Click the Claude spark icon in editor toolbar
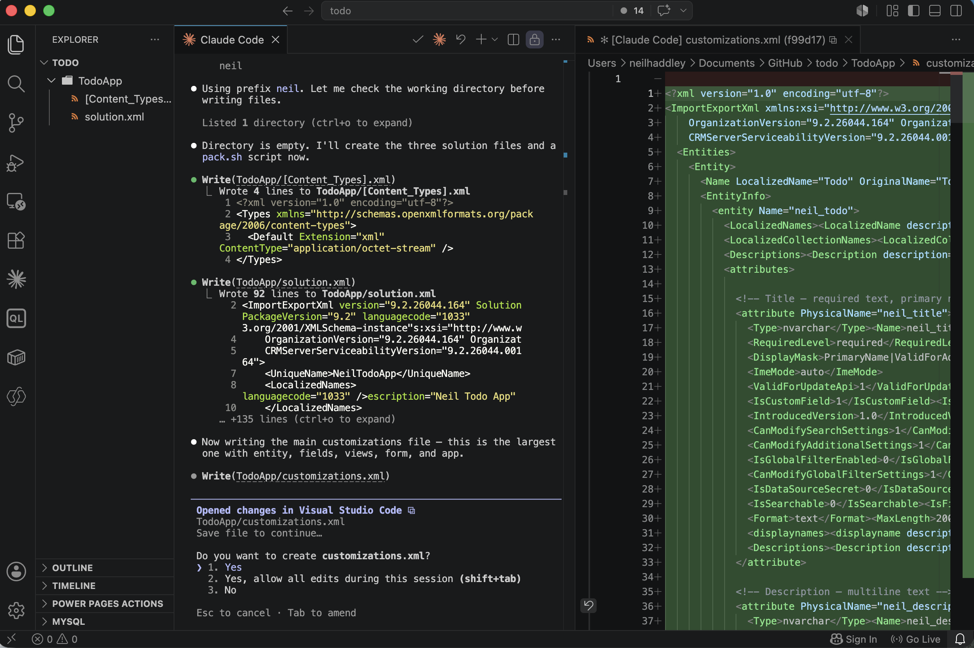This screenshot has width=974, height=648. pyautogui.click(x=439, y=39)
